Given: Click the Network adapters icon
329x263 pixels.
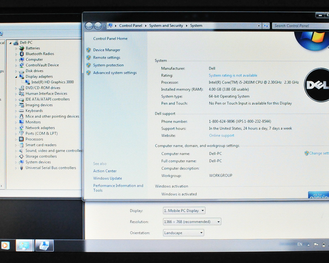Looking at the screenshot, I should pyautogui.click(x=21, y=128).
